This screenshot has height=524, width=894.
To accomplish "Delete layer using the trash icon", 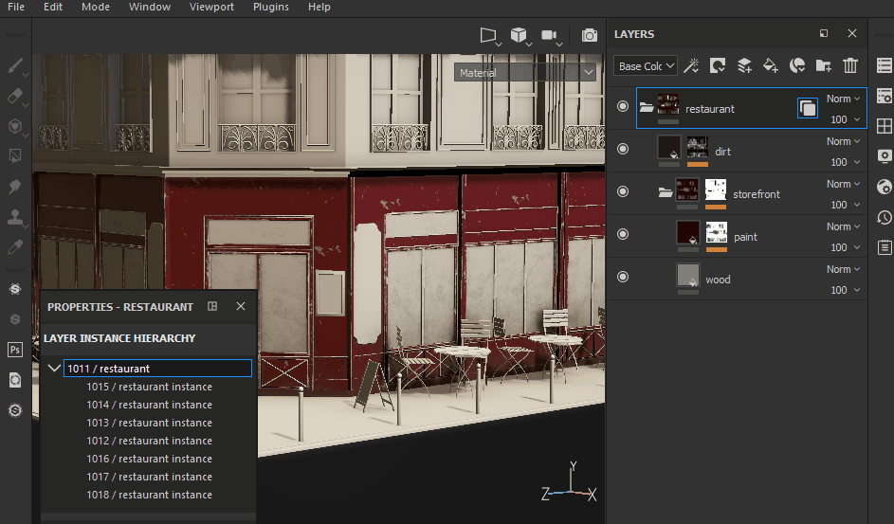I will click(x=850, y=65).
